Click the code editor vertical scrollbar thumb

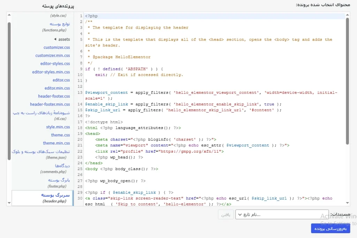[x=347, y=81]
